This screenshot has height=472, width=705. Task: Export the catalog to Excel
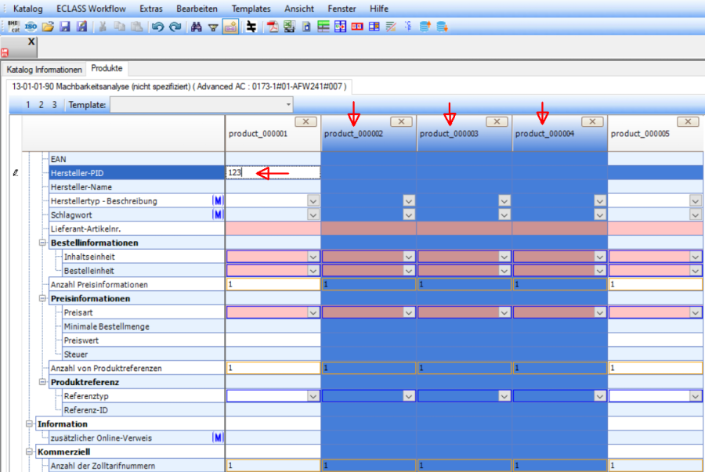[289, 26]
